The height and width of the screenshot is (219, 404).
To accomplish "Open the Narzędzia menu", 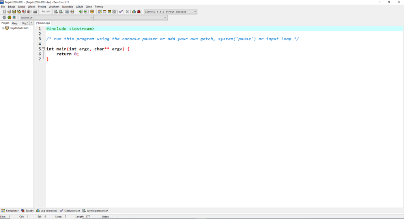I will coord(67,7).
